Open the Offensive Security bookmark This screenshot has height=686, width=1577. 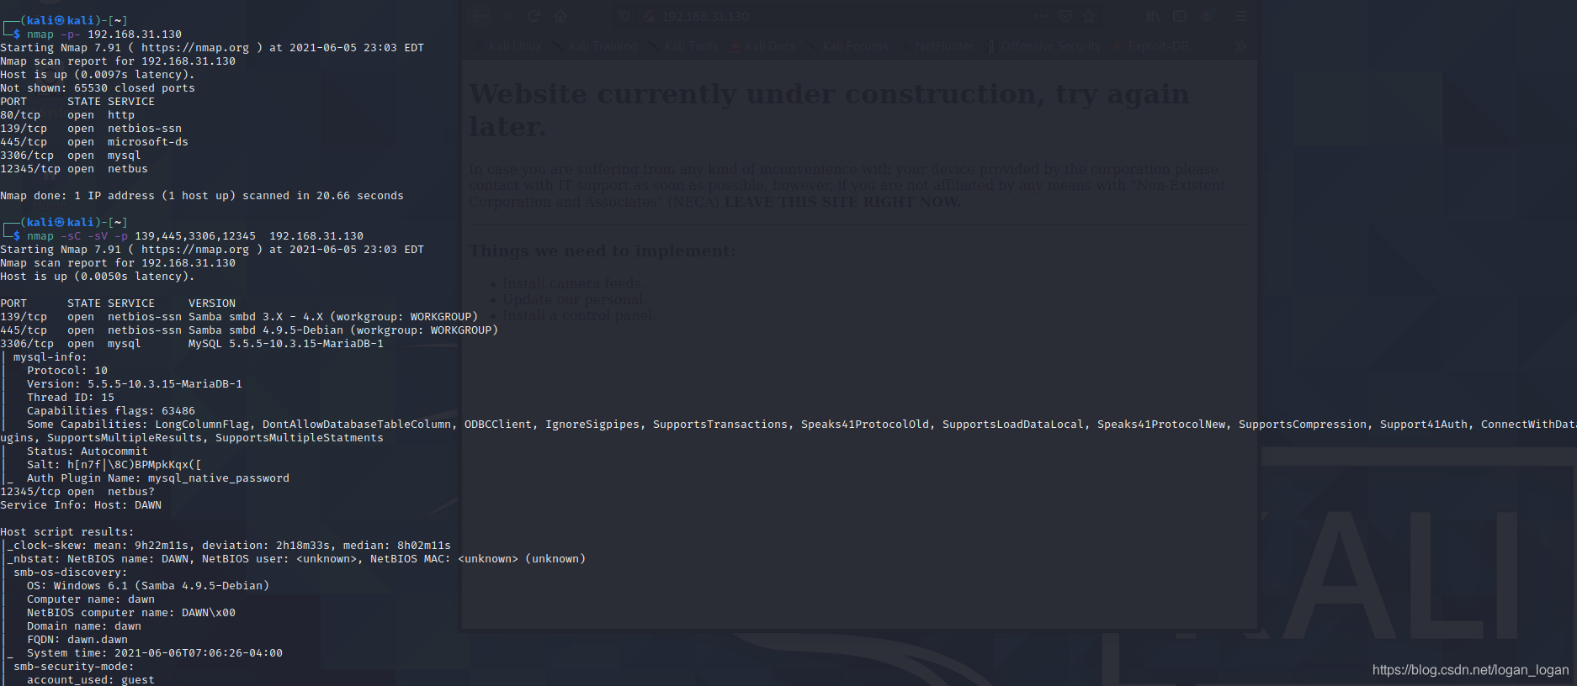pos(1044,46)
